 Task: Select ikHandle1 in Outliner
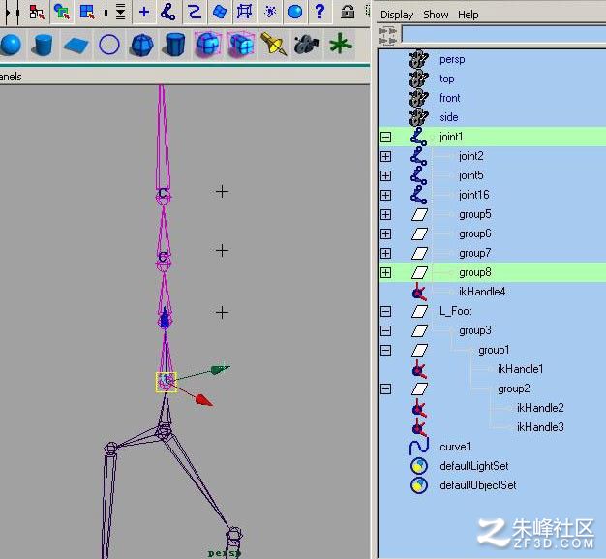click(520, 369)
